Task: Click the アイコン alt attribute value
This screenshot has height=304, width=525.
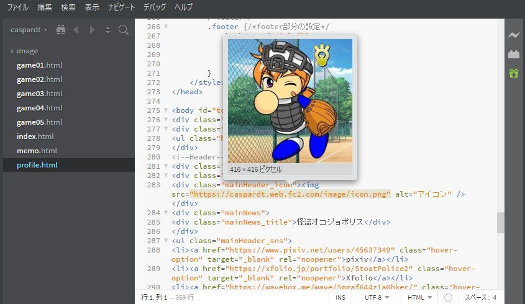Action: click(432, 194)
